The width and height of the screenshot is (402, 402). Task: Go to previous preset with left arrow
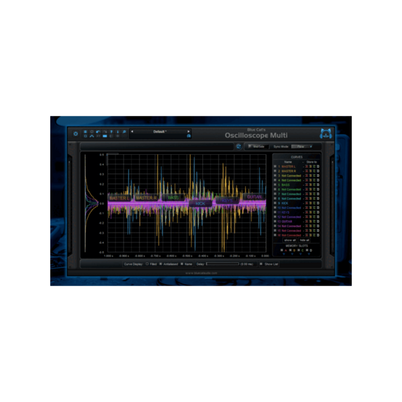(132, 131)
